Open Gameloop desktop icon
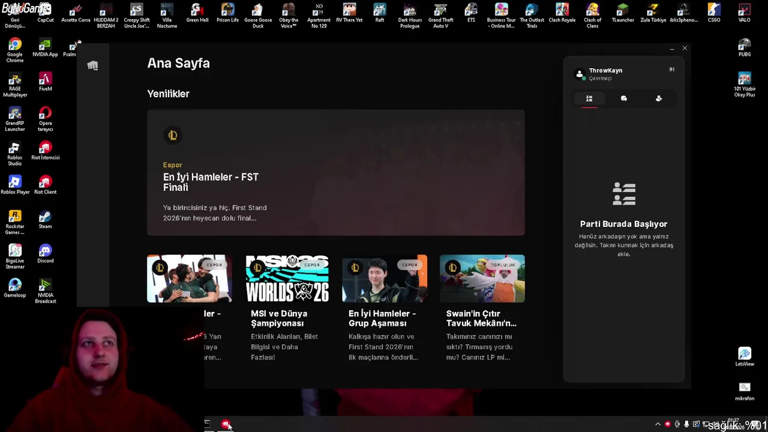768x432 pixels. click(15, 287)
